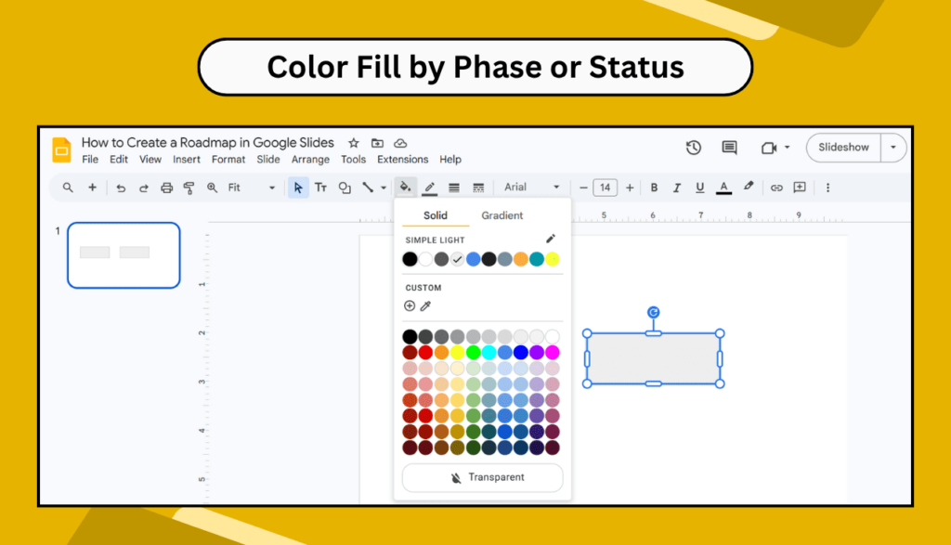Select the text box tool

(320, 188)
